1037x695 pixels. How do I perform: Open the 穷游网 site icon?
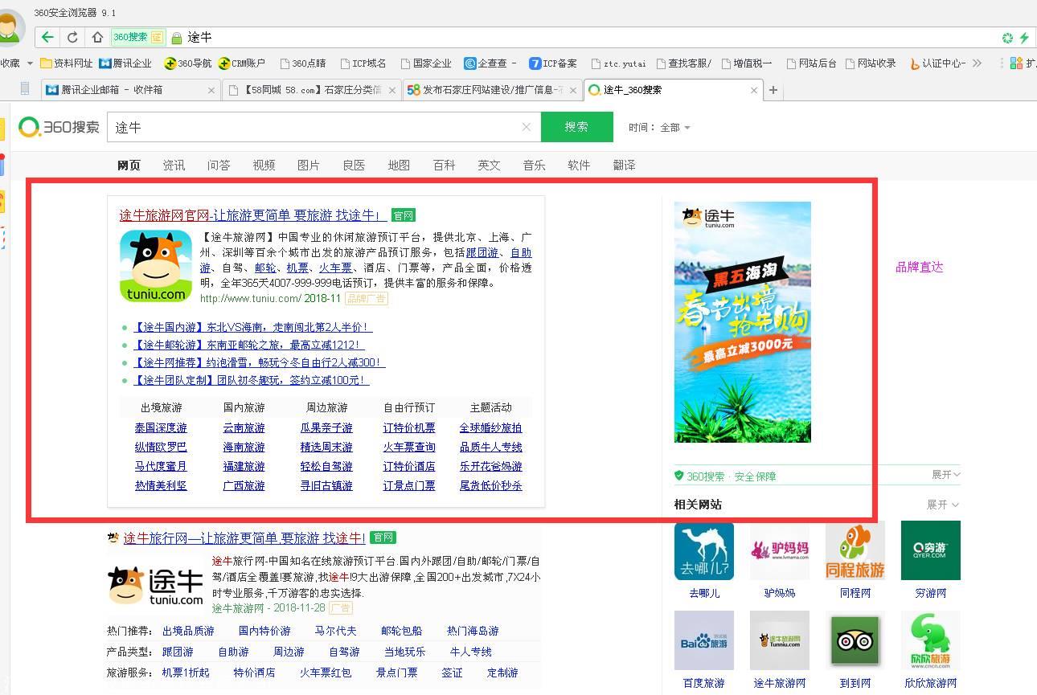[931, 550]
